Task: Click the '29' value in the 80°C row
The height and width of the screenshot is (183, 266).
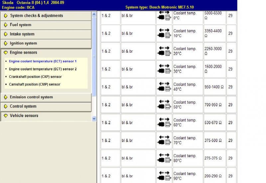Action: 230,158
